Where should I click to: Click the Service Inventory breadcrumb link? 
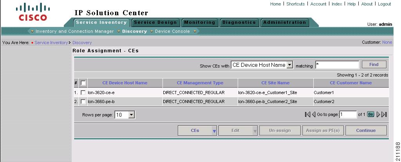(x=51, y=43)
